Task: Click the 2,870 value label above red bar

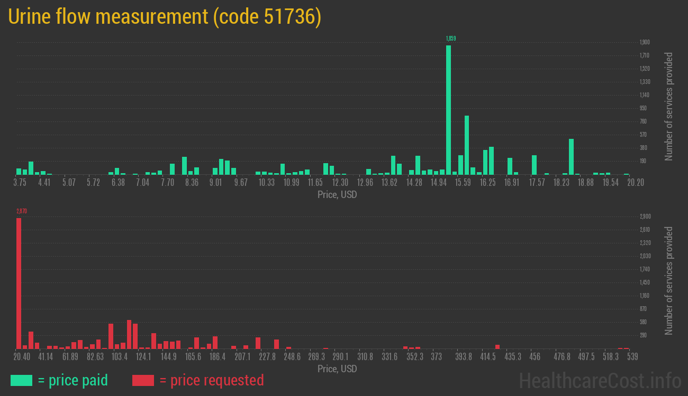Action: point(21,211)
